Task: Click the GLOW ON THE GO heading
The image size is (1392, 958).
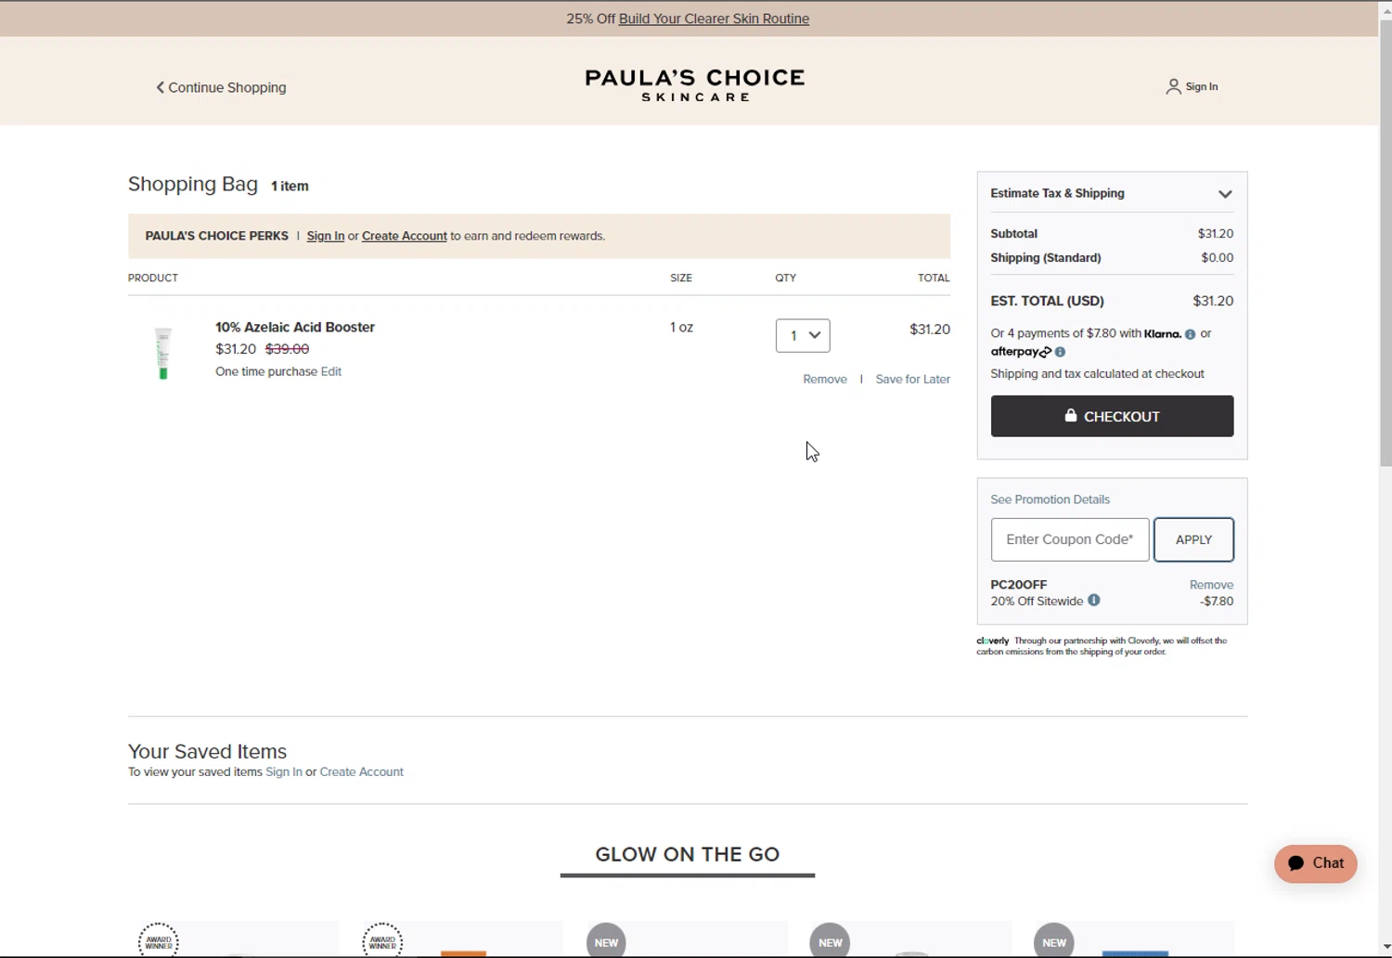Action: [x=688, y=854]
